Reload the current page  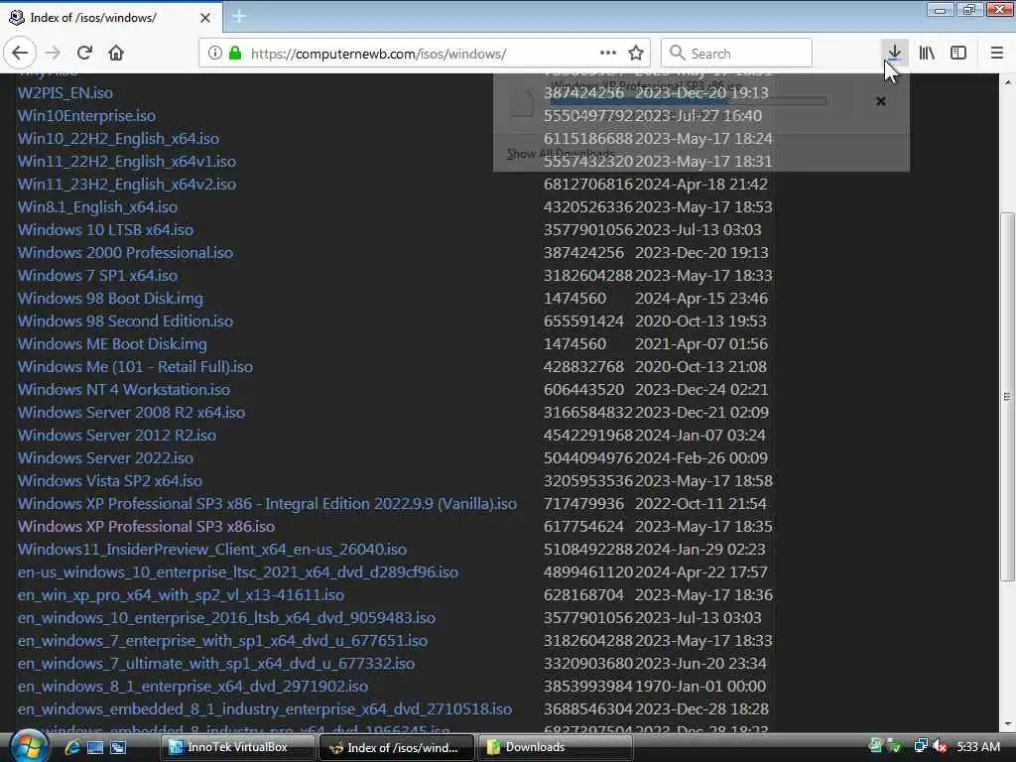click(84, 53)
